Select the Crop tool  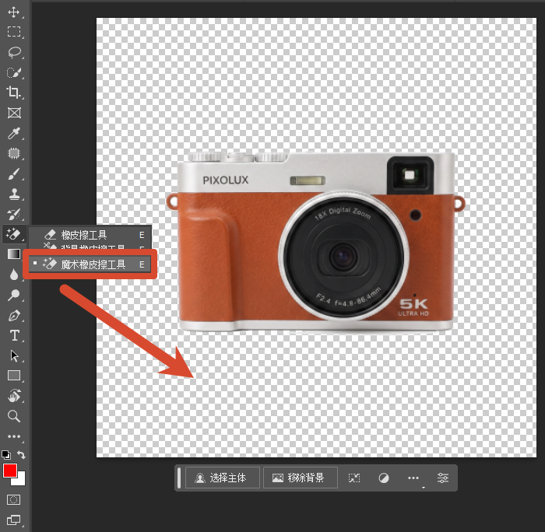(13, 93)
